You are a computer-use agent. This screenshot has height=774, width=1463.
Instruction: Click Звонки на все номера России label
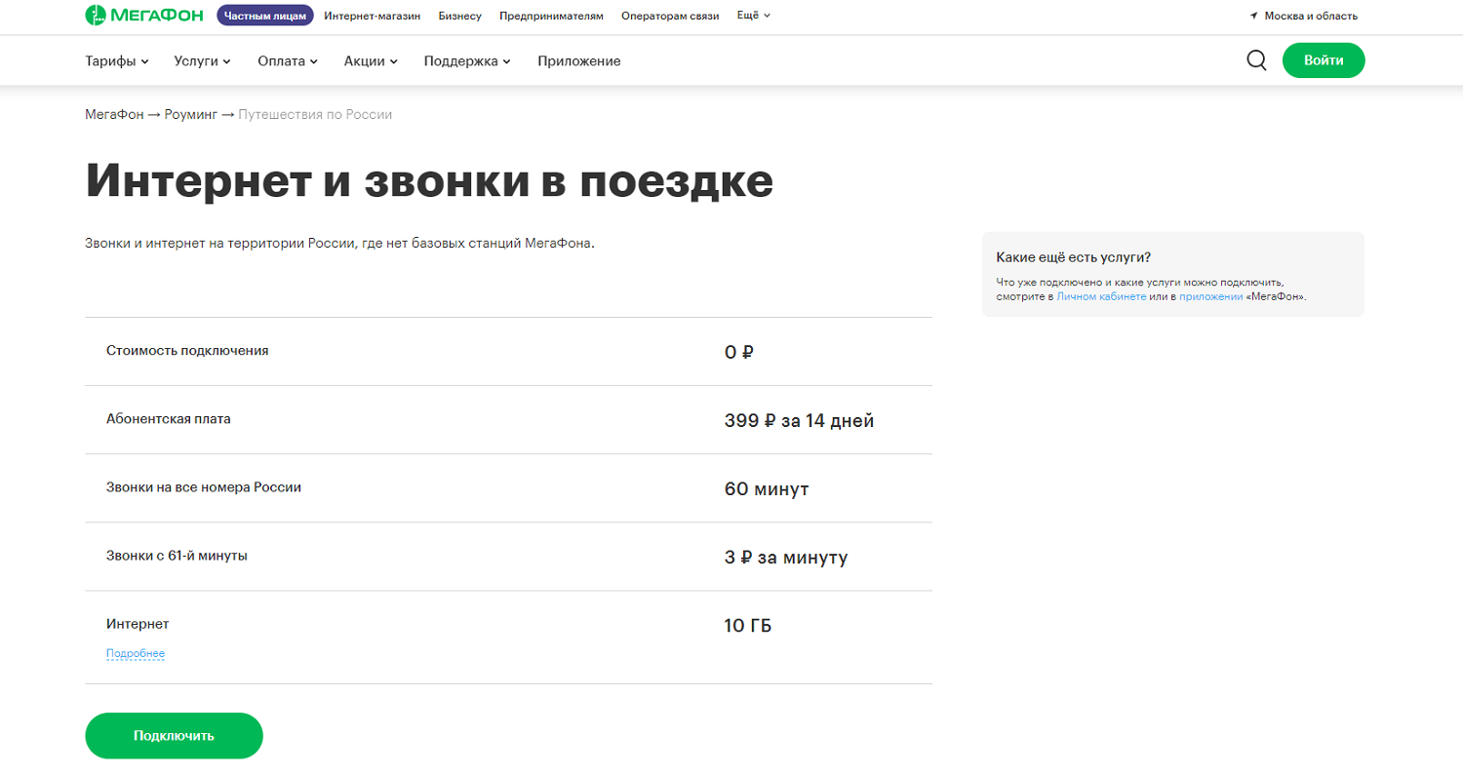204,486
